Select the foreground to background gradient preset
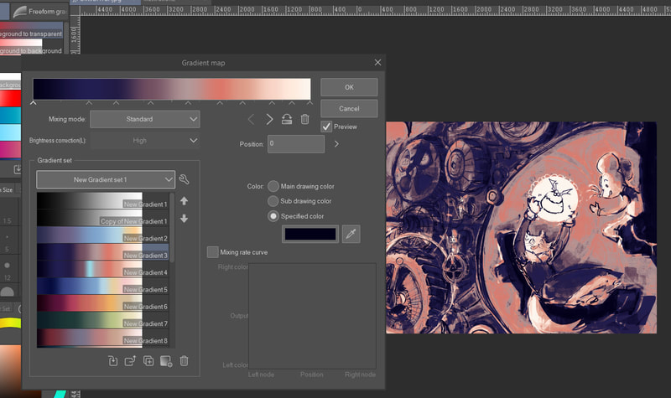This screenshot has height=398, width=671. click(31, 47)
